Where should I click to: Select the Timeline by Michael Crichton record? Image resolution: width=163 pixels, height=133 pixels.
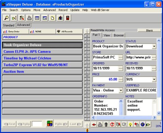(42, 58)
